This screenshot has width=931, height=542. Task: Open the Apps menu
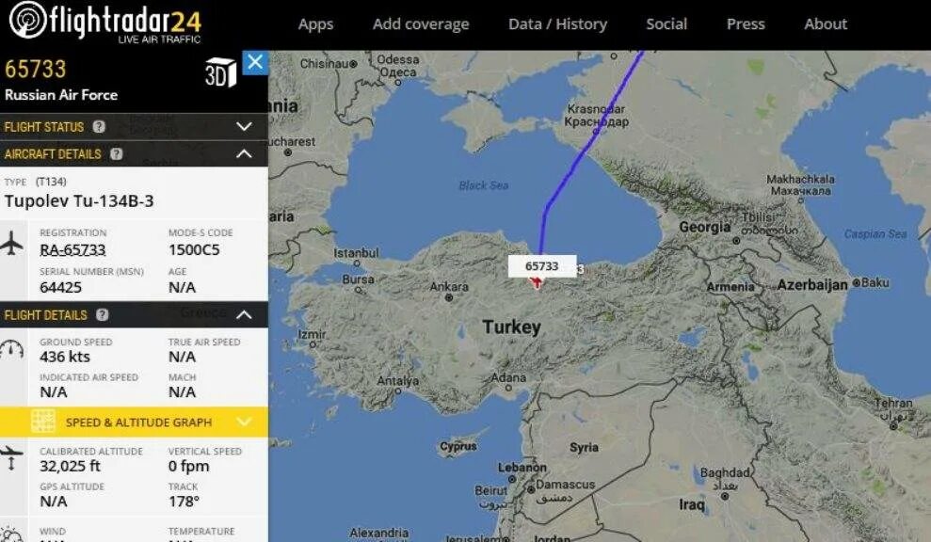point(316,24)
